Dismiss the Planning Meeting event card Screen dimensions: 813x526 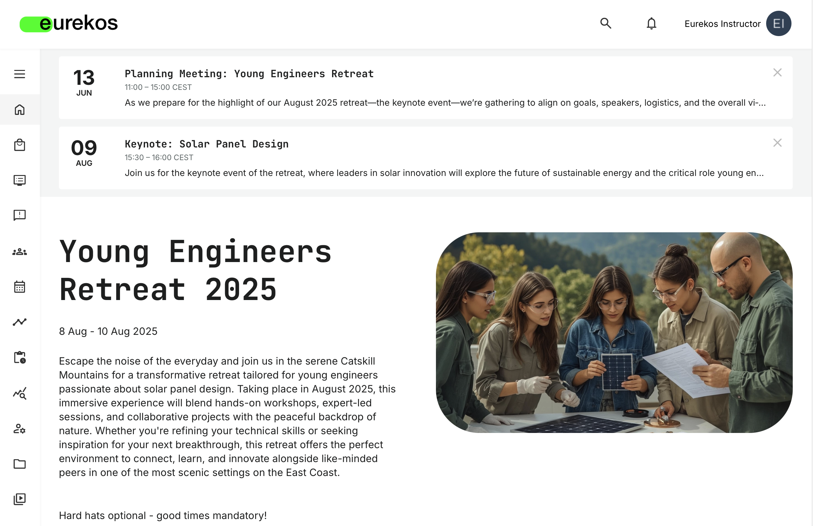pos(777,72)
